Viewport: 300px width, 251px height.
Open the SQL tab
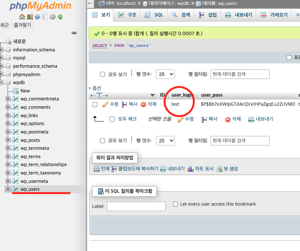tap(154, 15)
